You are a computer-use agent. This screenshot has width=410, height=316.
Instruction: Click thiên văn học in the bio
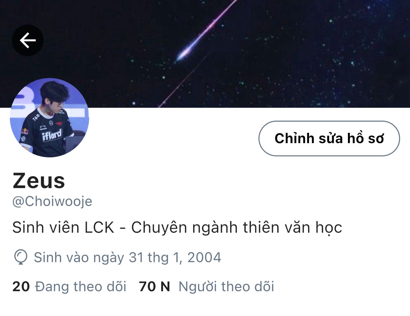point(292,227)
